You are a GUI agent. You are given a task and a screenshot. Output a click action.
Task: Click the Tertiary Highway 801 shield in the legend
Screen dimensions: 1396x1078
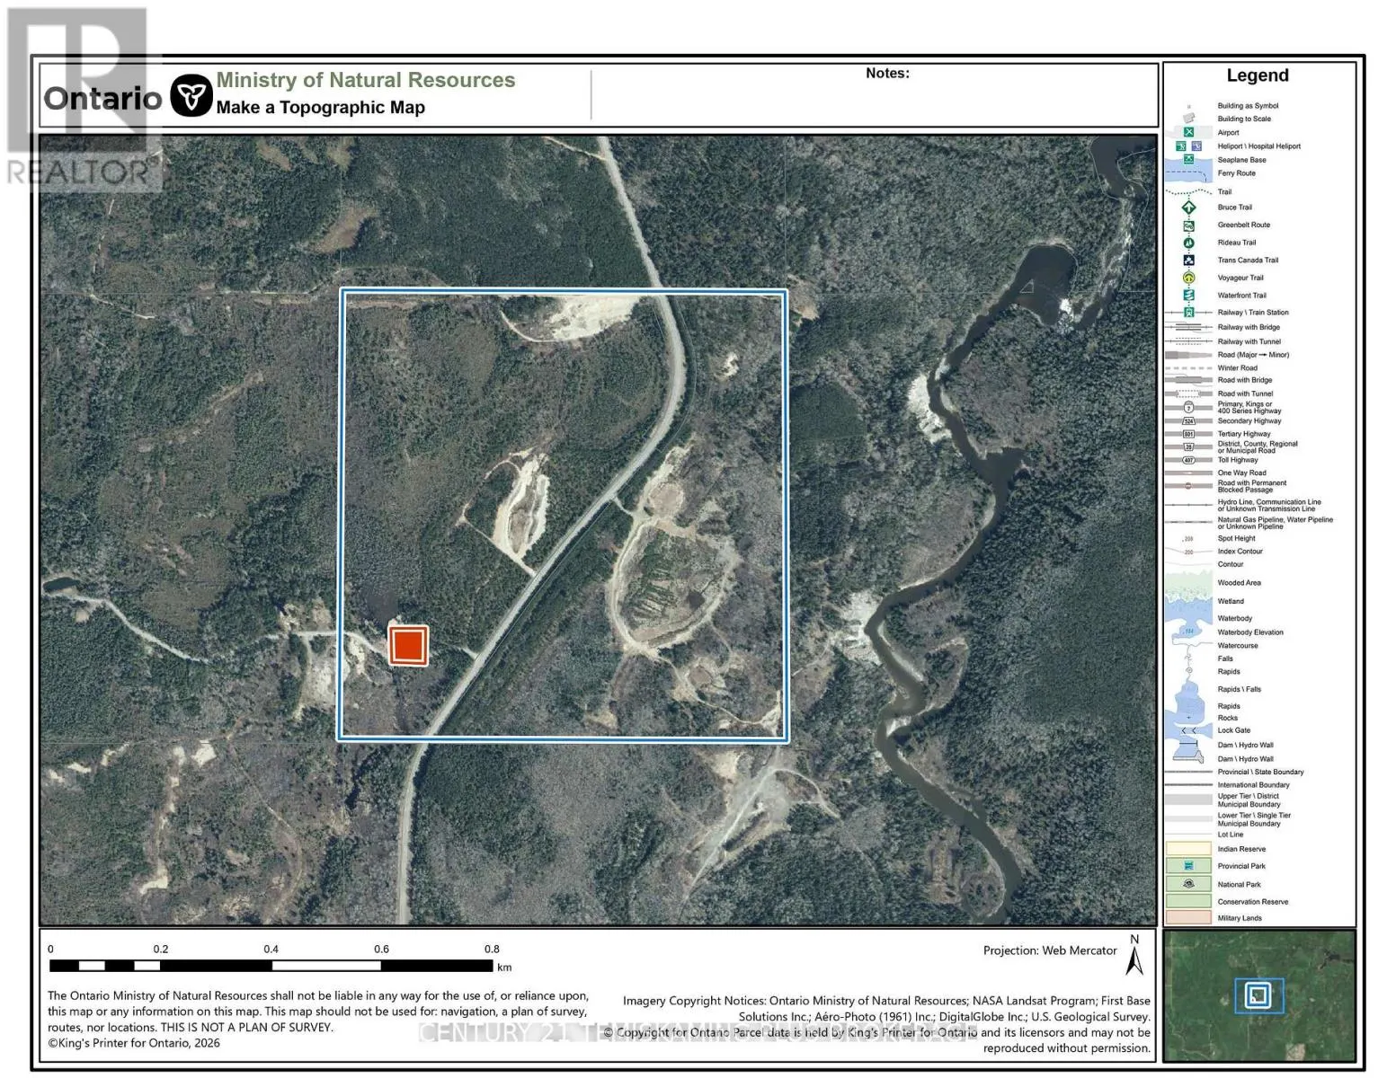tap(1188, 434)
